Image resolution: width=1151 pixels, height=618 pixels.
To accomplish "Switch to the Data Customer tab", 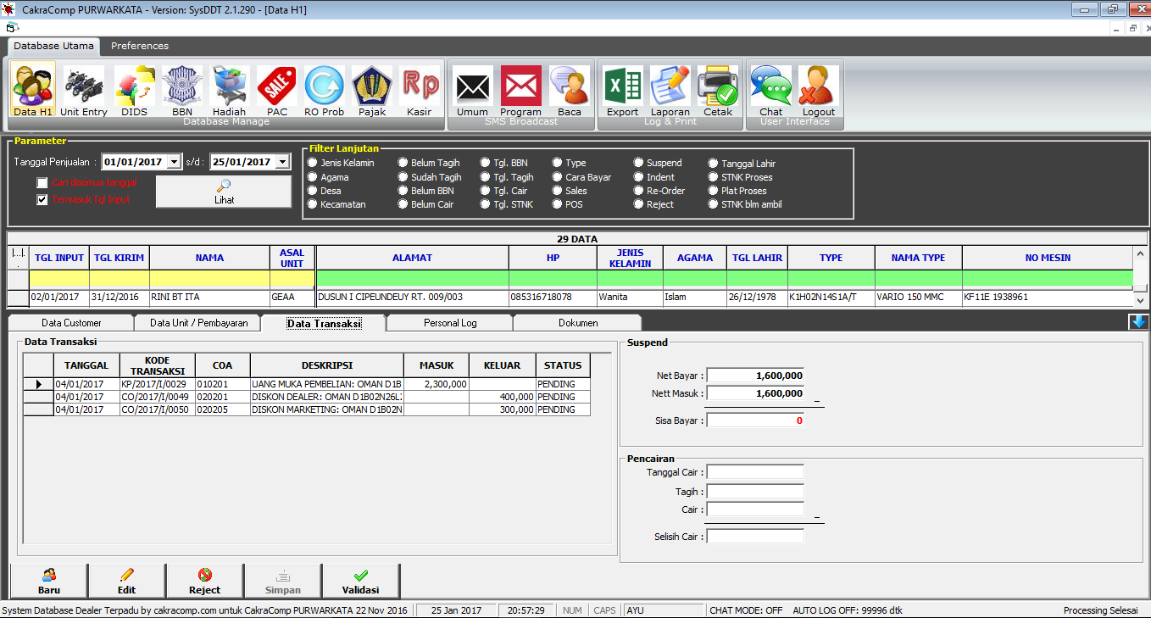I will tap(71, 323).
